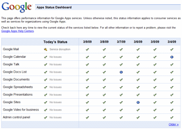Click Google Sites today's status checkmark
182x129 pixels.
click(x=45, y=102)
